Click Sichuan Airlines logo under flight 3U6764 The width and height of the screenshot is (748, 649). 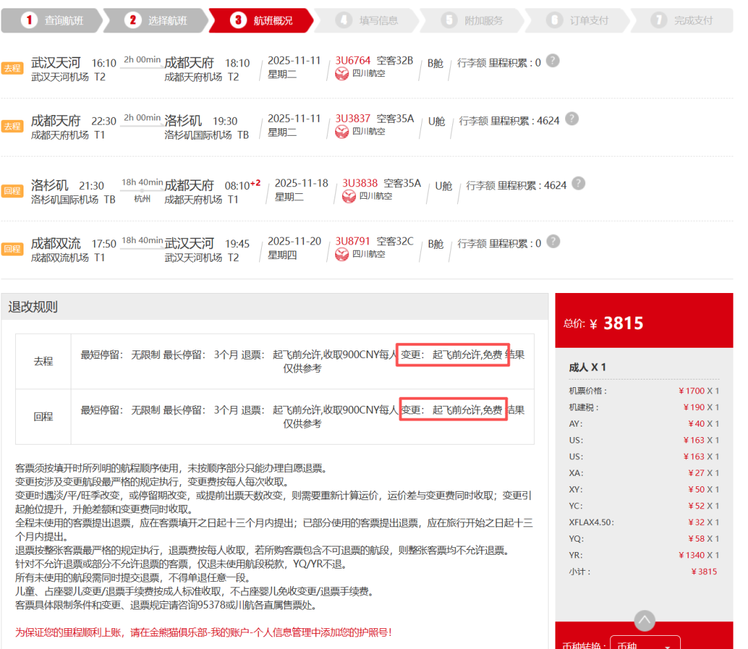[x=341, y=74]
